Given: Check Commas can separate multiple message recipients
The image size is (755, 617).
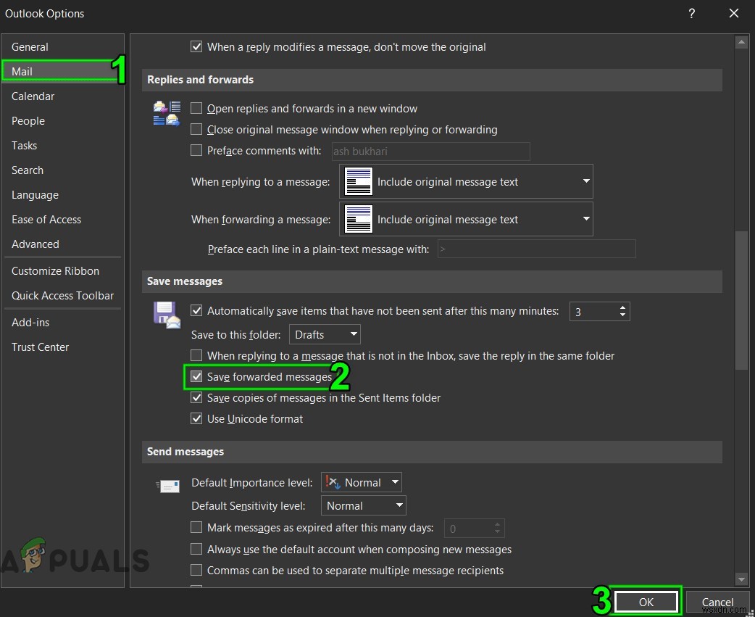Looking at the screenshot, I should (196, 571).
